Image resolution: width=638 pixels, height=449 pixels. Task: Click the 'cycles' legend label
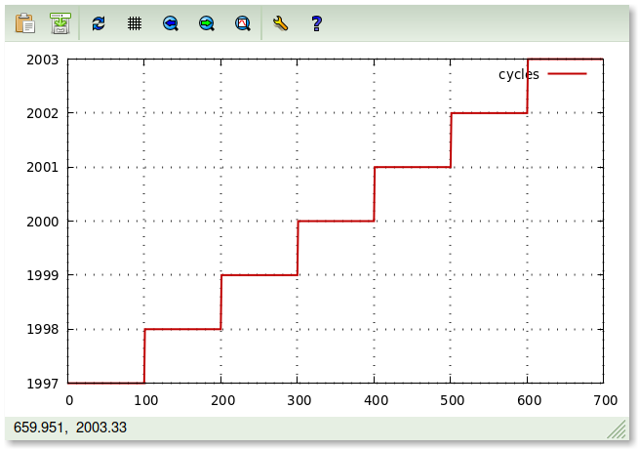click(x=518, y=74)
